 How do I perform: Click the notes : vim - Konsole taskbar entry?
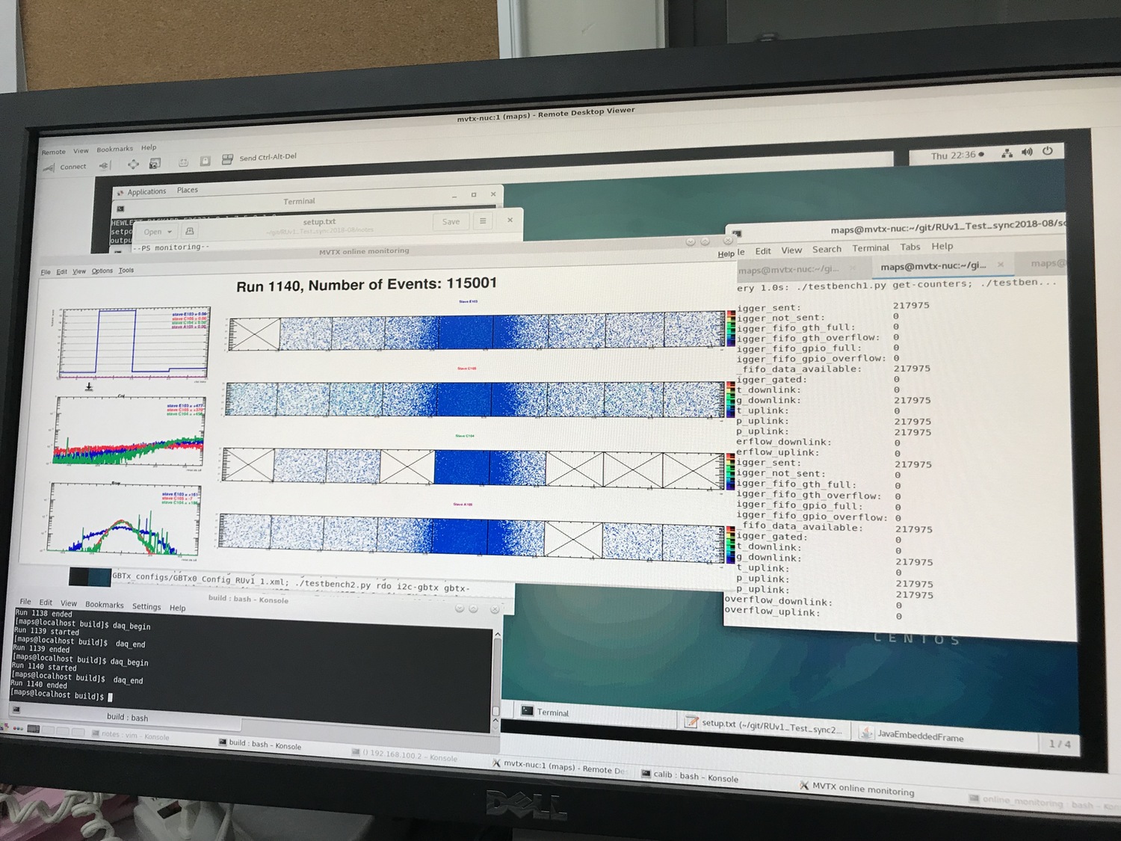(130, 736)
